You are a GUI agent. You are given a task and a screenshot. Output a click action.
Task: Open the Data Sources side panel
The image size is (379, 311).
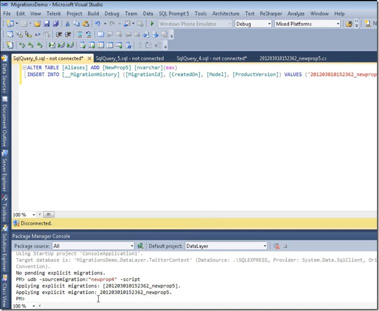coord(5,74)
